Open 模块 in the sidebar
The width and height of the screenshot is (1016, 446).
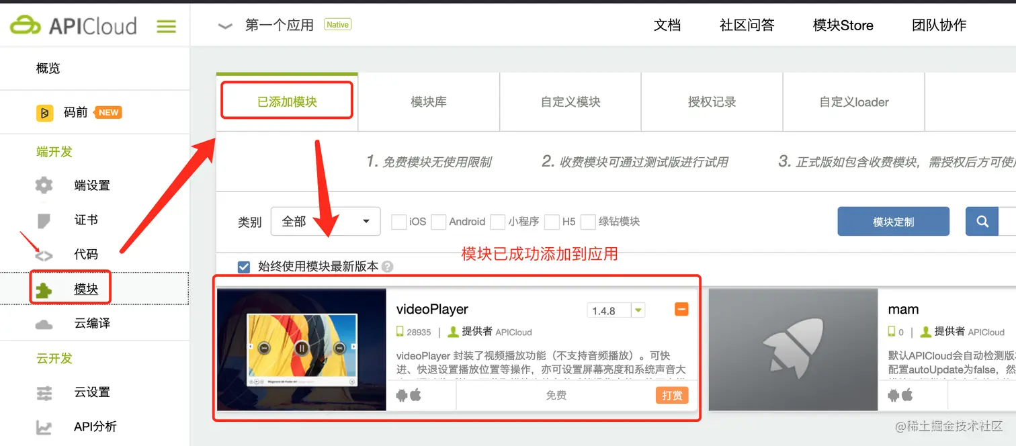point(86,289)
